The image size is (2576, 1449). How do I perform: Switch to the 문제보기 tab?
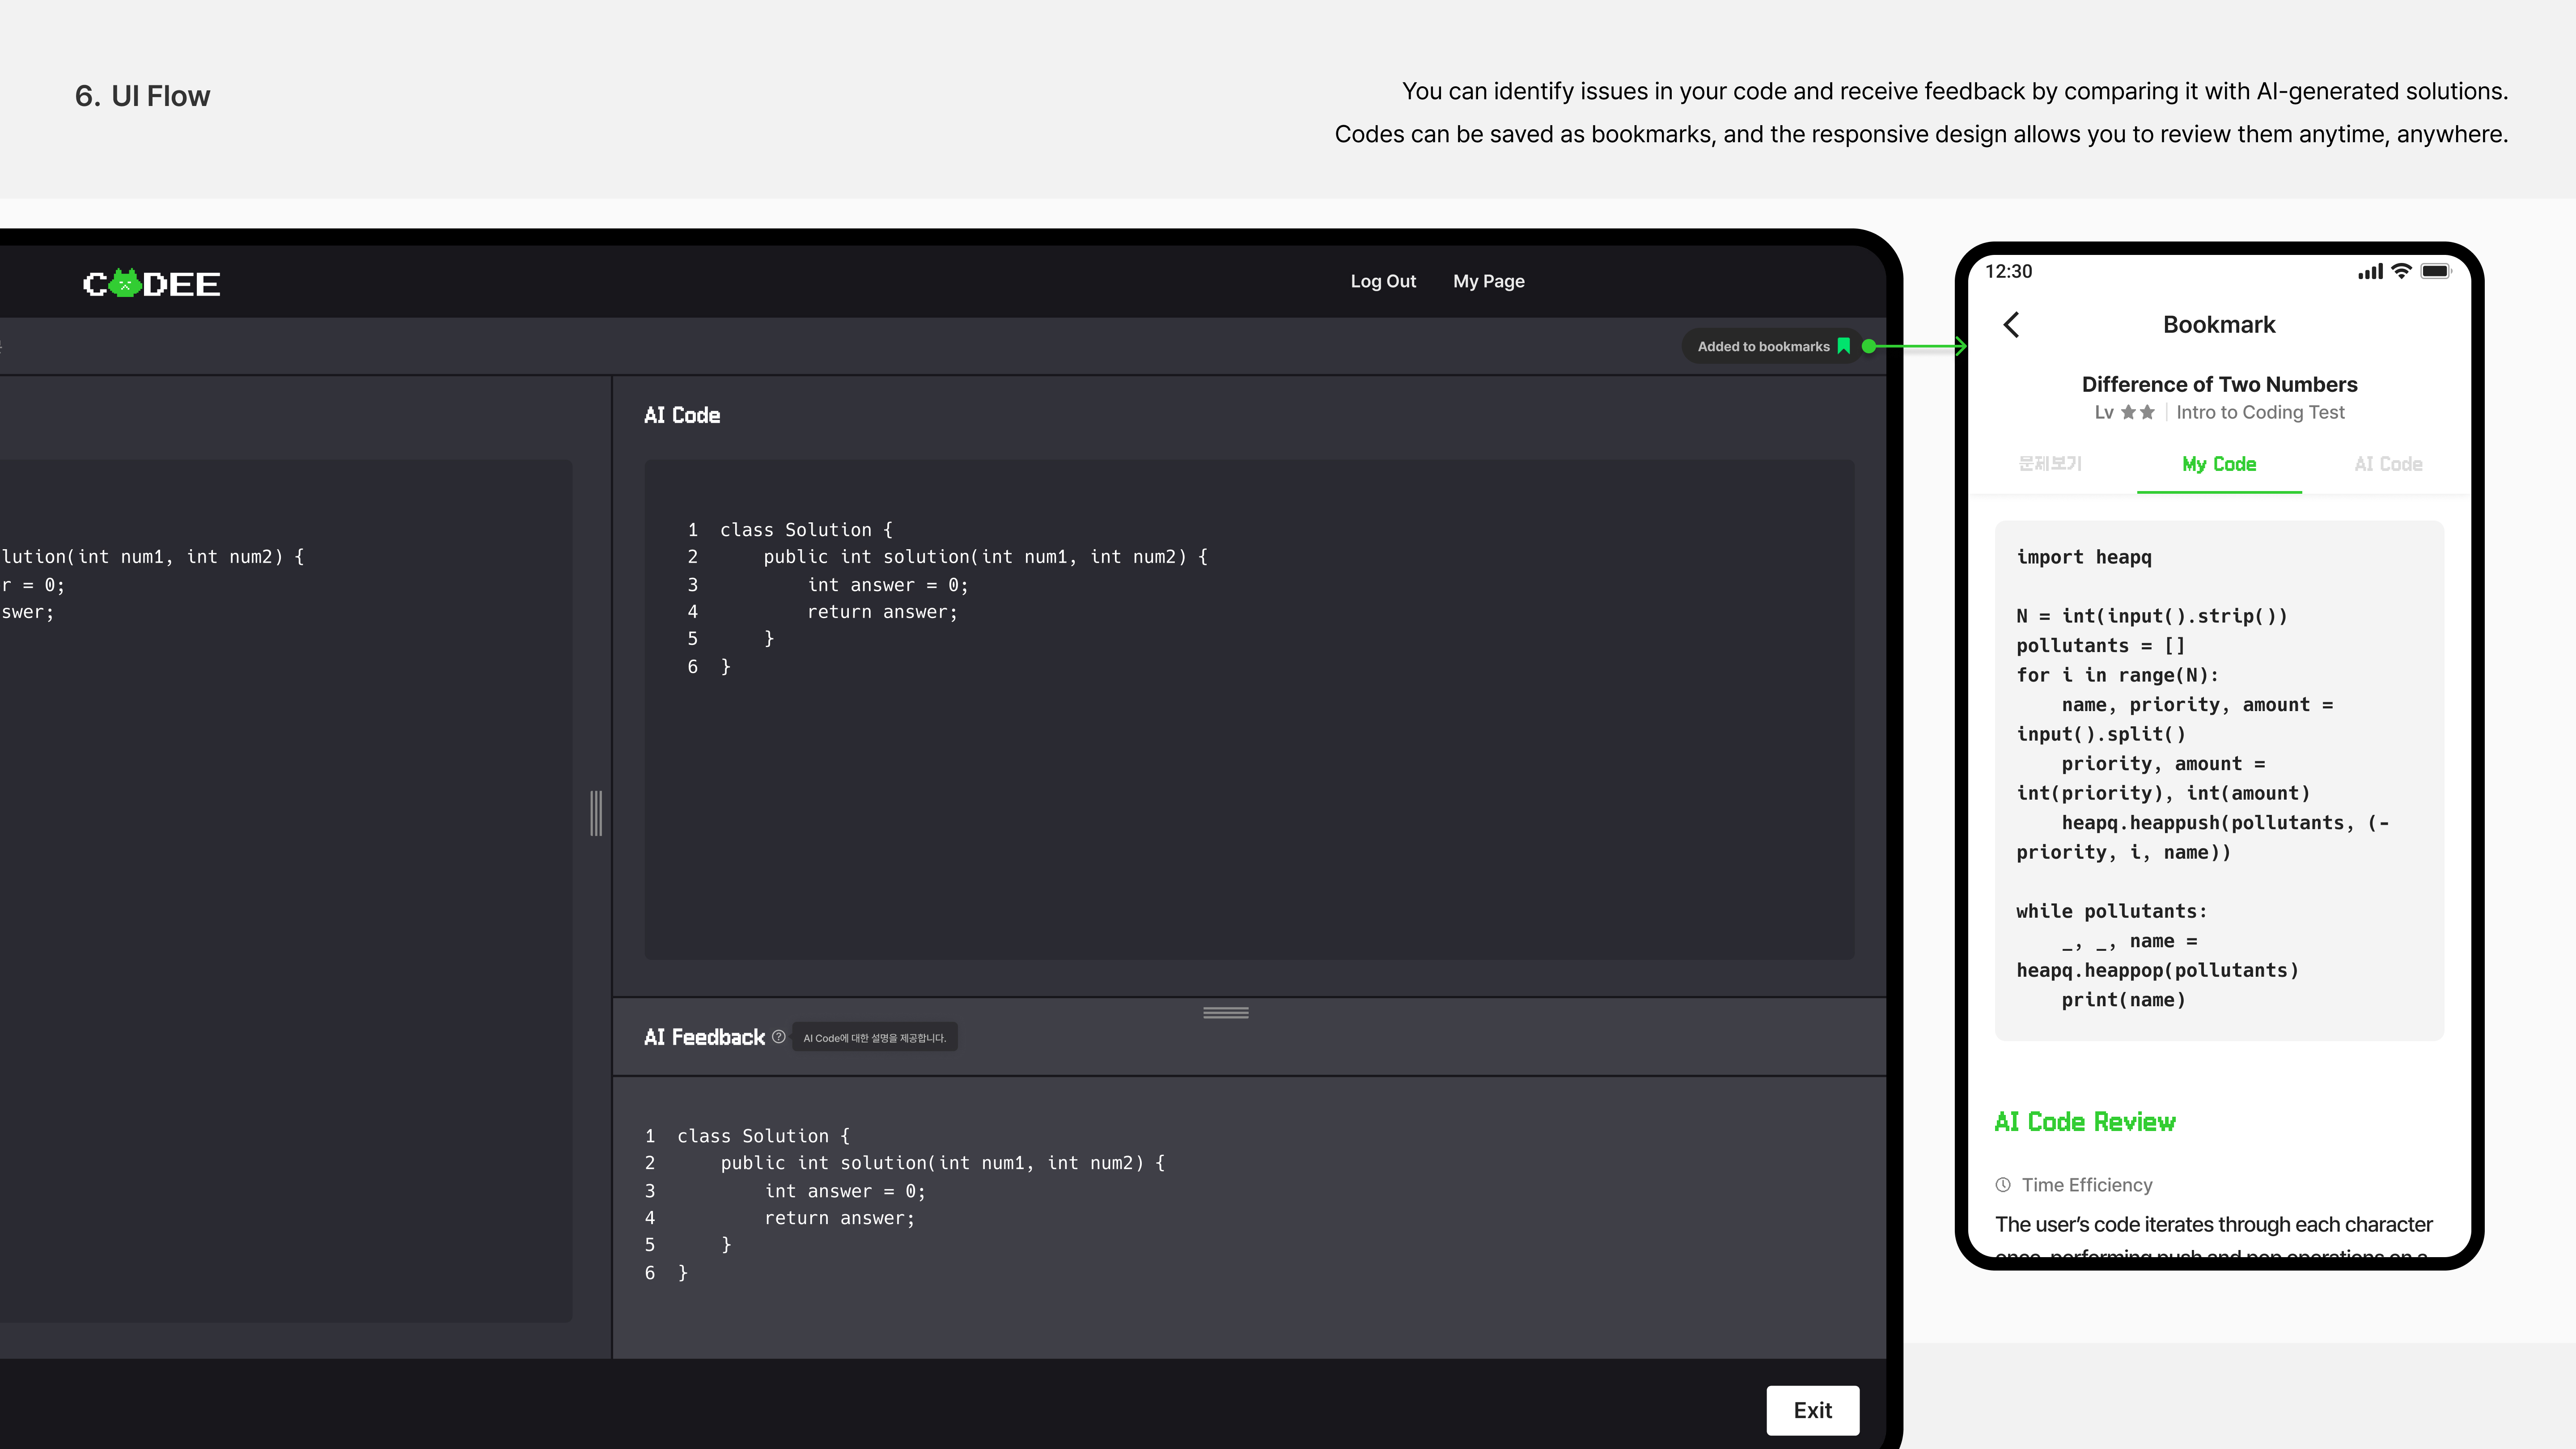coord(2049,464)
